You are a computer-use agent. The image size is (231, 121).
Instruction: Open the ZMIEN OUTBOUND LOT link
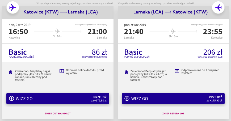pos(58,114)
